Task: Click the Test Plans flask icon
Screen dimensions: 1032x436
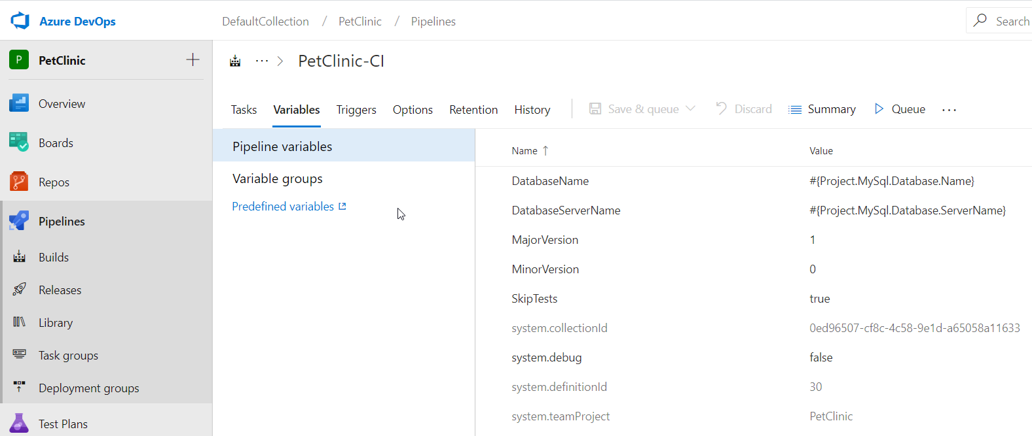Action: point(19,424)
